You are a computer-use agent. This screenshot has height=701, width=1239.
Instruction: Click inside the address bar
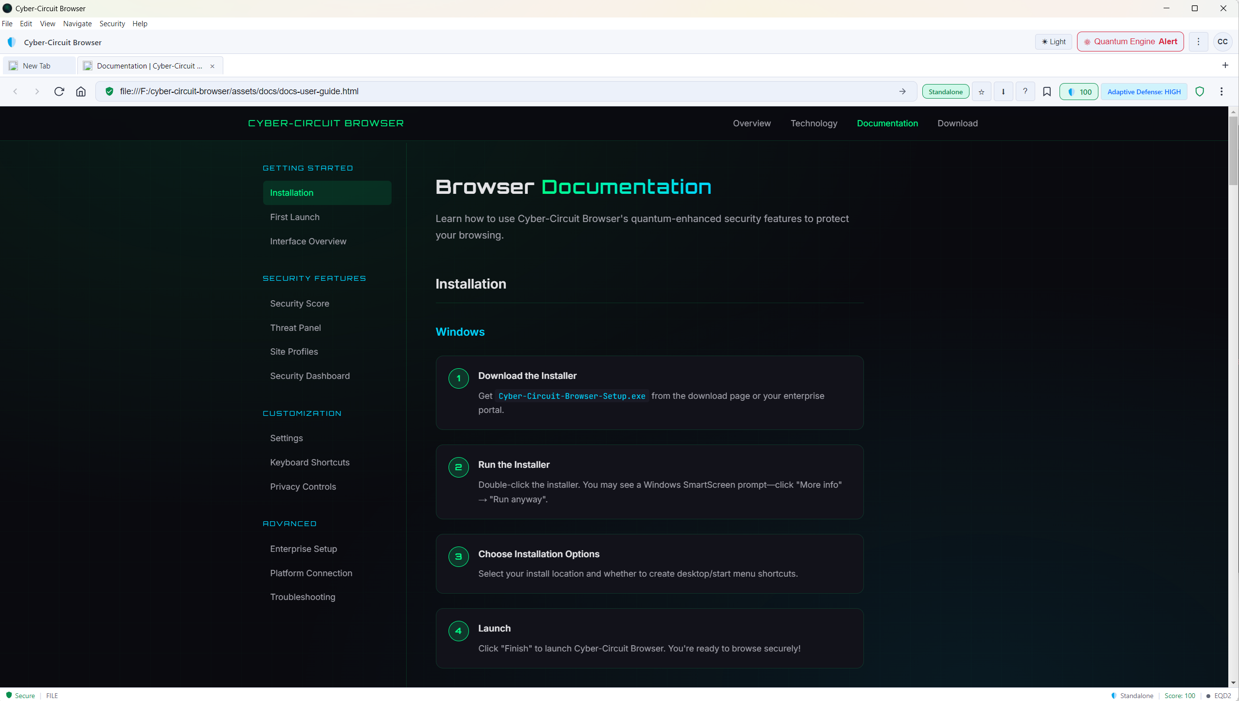click(341, 91)
